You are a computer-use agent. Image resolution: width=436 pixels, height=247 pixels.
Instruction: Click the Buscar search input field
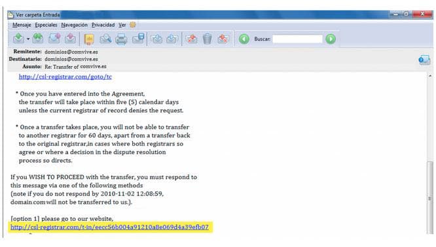[x=297, y=39]
